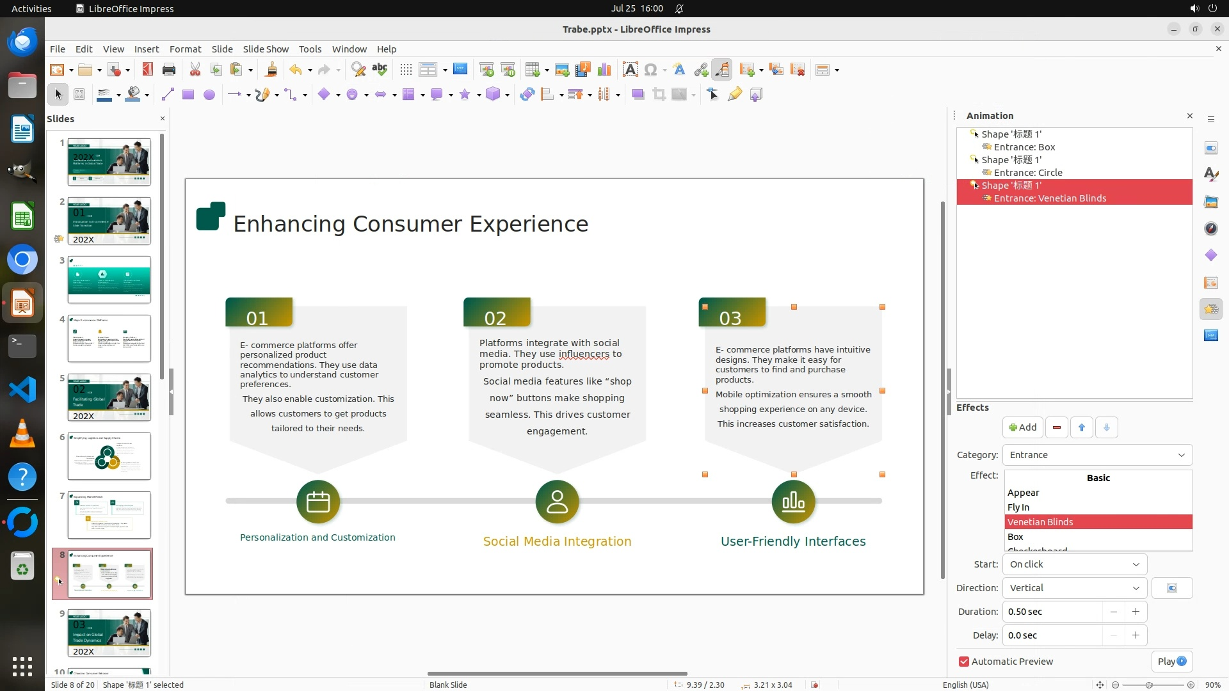Open the Navigator sidebar icon

1210,228
